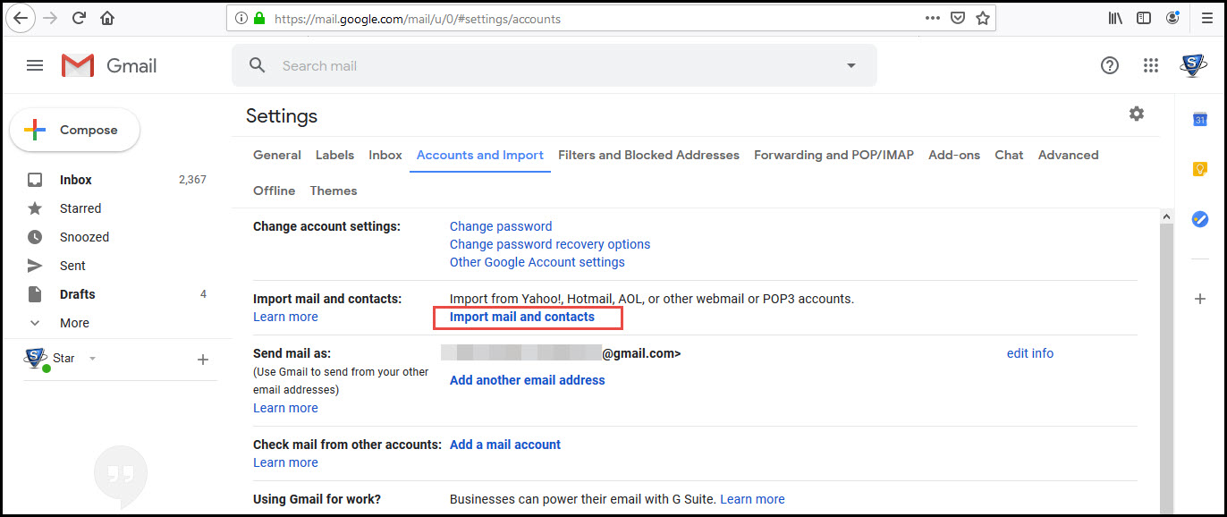Click the browser back arrow button
This screenshot has height=517, width=1227.
pos(21,18)
